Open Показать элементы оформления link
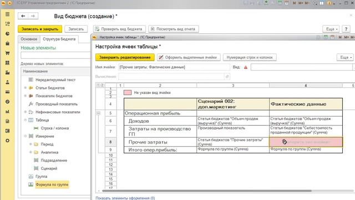This screenshot has height=200, width=355. click(125, 198)
